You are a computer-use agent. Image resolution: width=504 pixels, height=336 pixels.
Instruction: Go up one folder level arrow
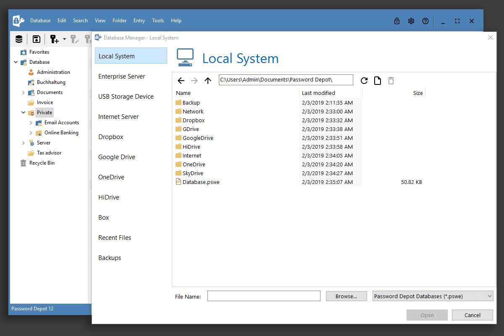point(208,81)
